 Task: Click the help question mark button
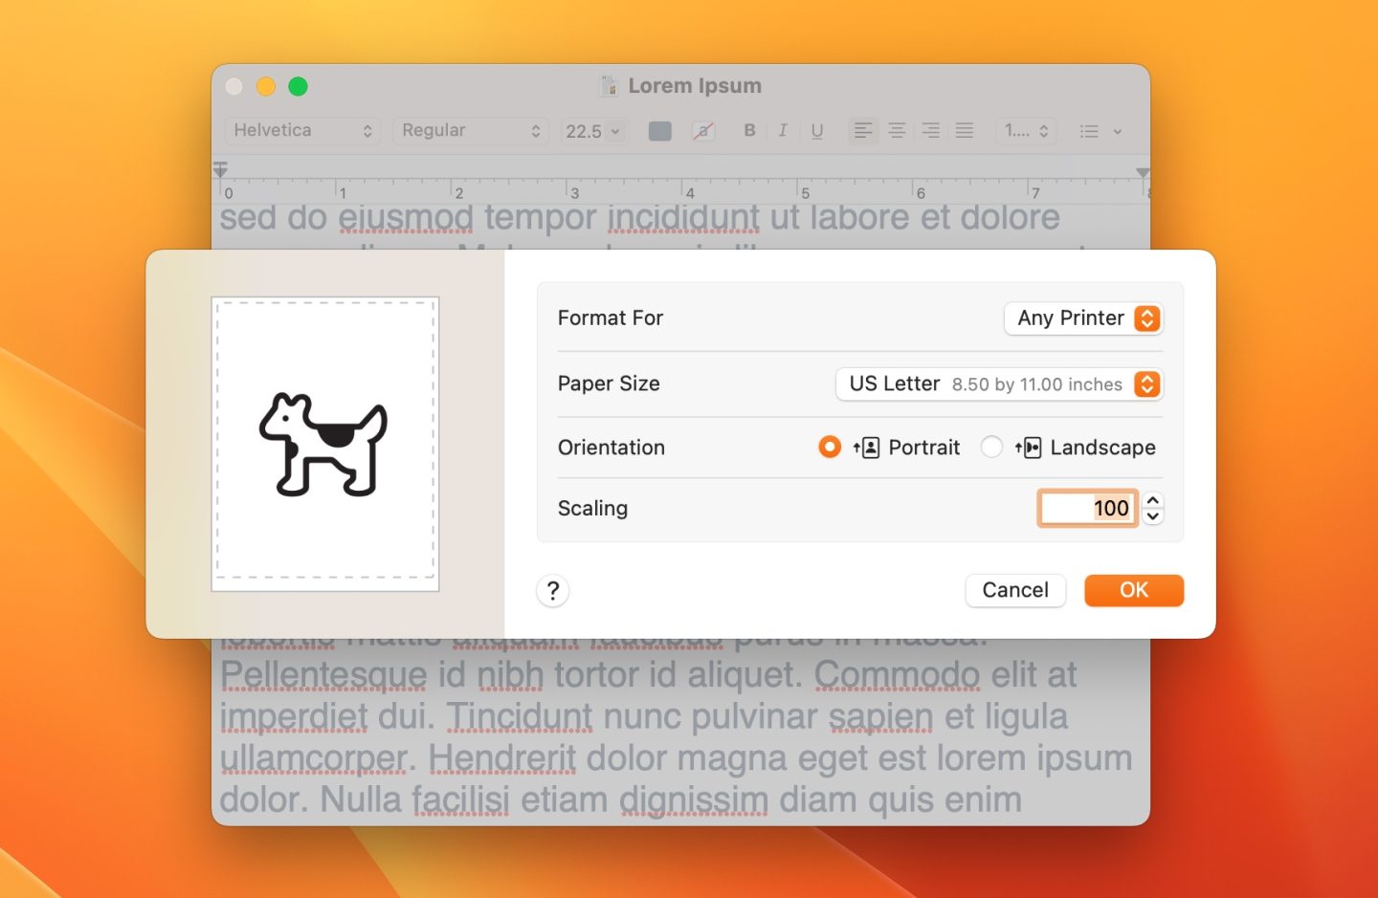553,591
